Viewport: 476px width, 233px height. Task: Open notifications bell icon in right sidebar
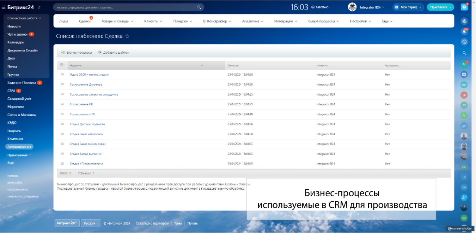(x=464, y=31)
